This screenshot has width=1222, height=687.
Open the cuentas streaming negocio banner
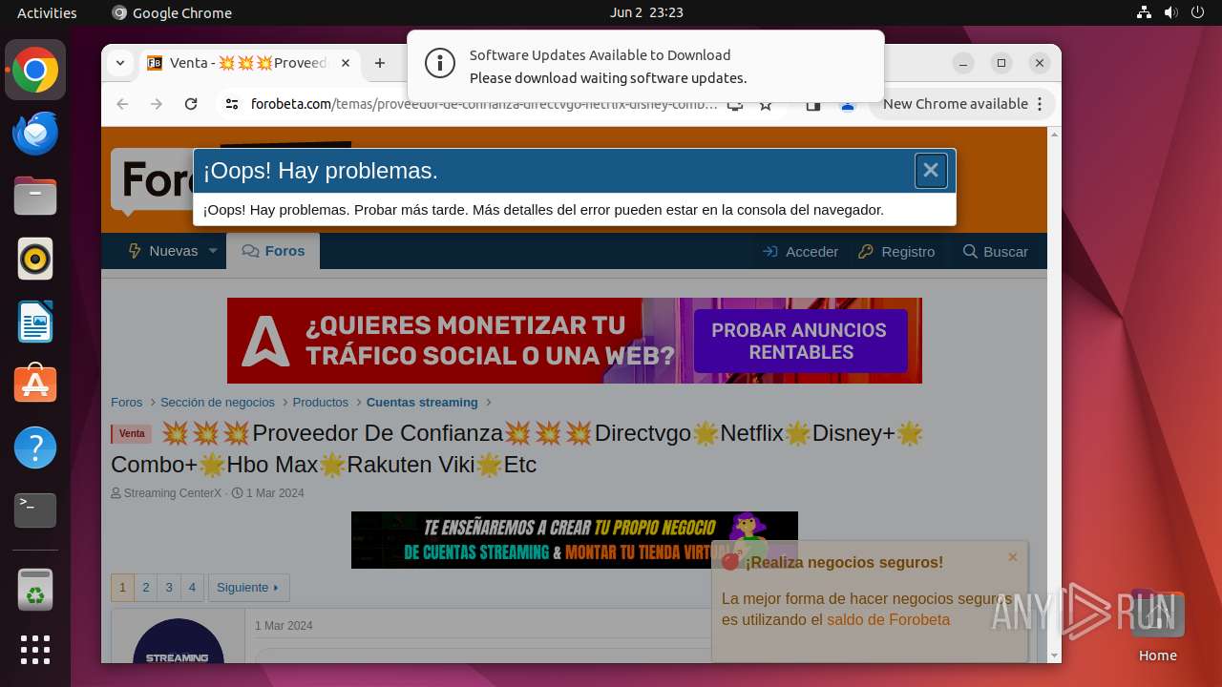point(575,540)
